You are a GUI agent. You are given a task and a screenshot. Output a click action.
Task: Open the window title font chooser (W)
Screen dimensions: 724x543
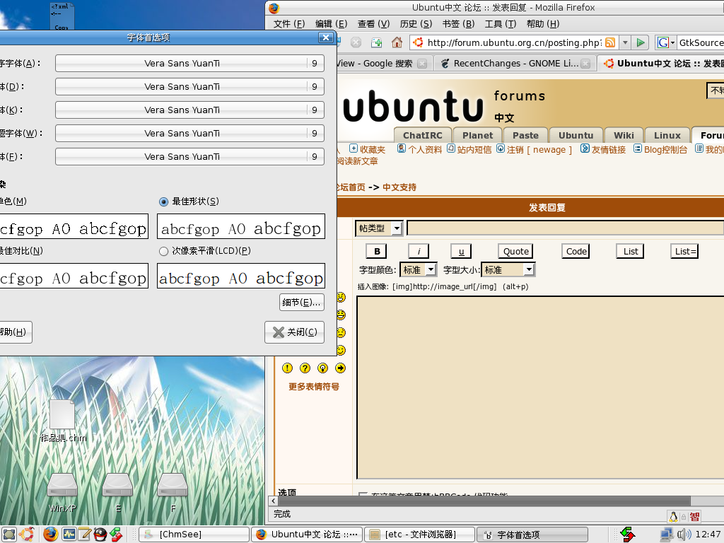[x=189, y=133]
